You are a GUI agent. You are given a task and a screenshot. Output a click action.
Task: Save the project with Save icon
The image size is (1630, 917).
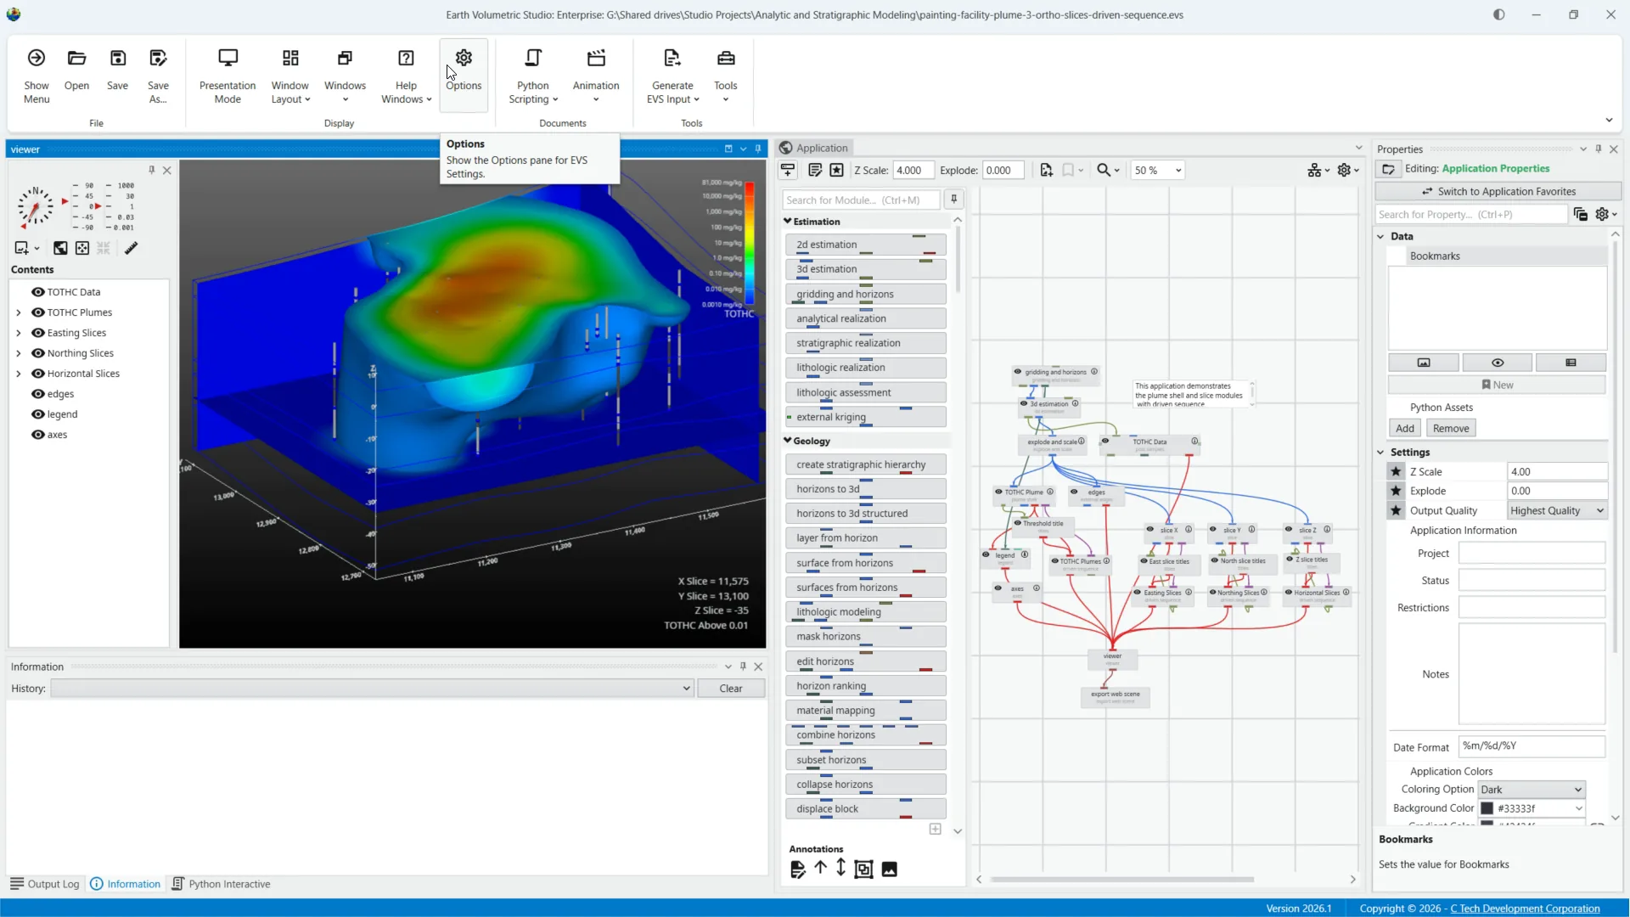click(x=118, y=58)
